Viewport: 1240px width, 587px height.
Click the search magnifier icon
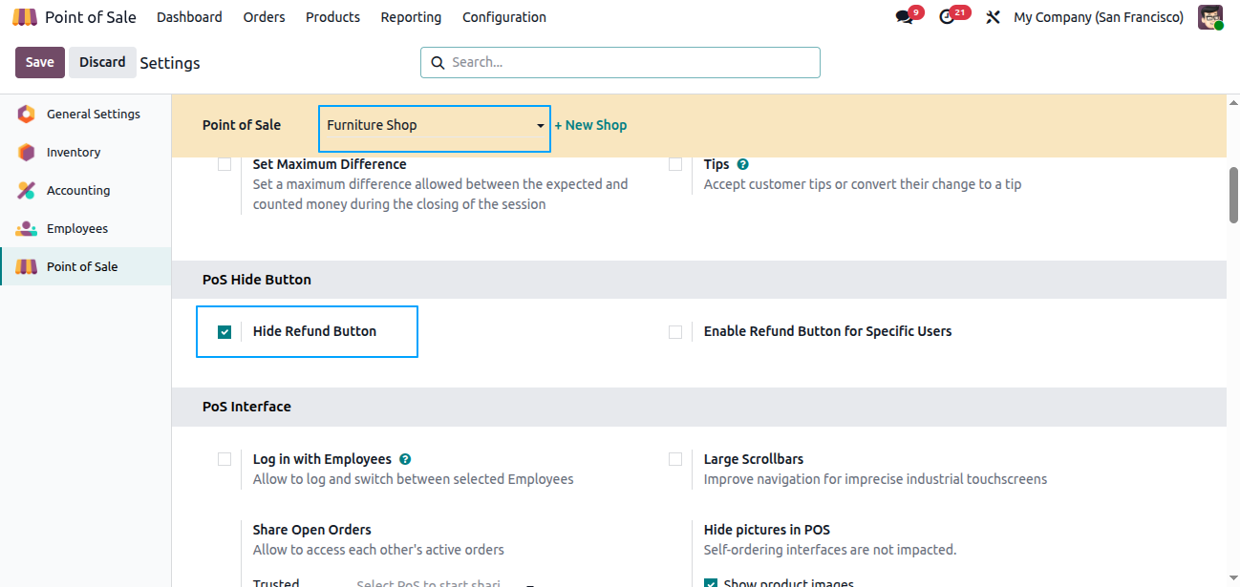tap(438, 63)
